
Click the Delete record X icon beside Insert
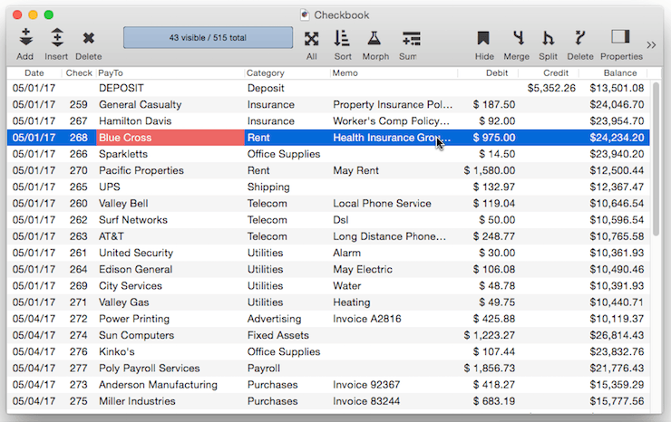(x=89, y=38)
